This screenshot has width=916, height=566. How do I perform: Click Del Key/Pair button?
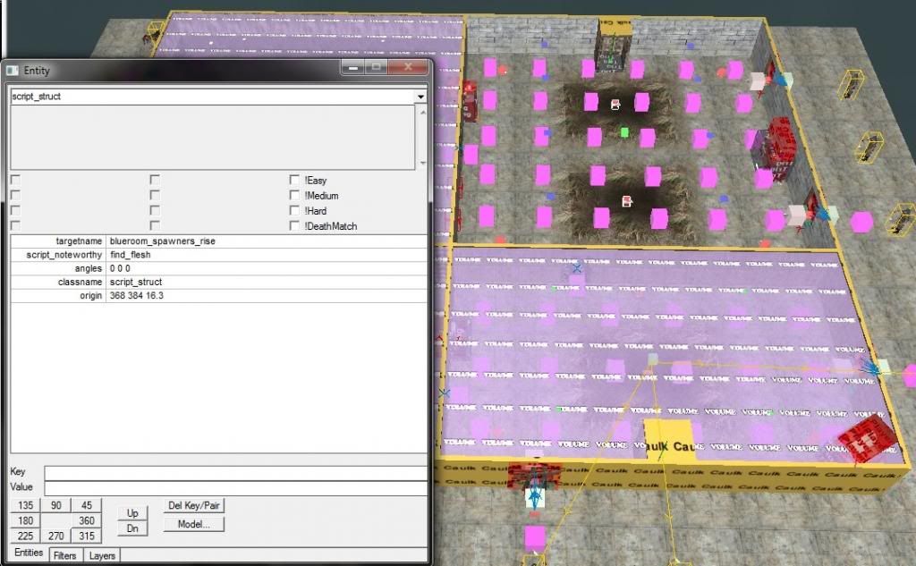pyautogui.click(x=194, y=505)
